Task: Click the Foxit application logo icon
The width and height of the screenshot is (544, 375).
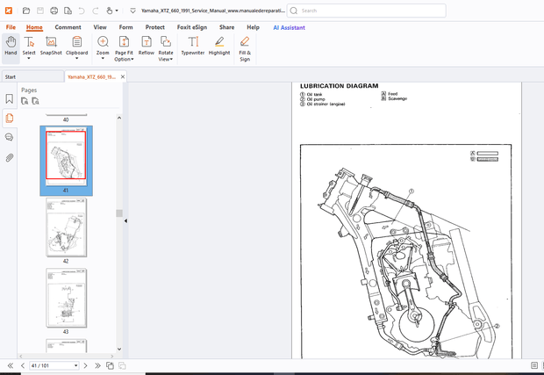Action: click(9, 11)
